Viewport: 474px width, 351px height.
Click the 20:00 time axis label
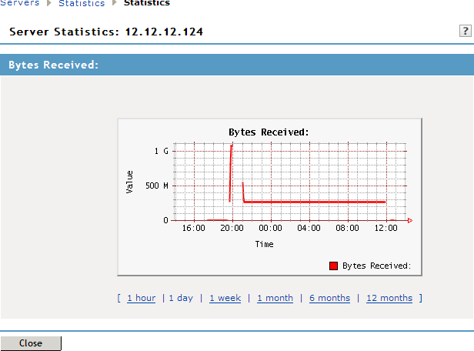pyautogui.click(x=232, y=228)
